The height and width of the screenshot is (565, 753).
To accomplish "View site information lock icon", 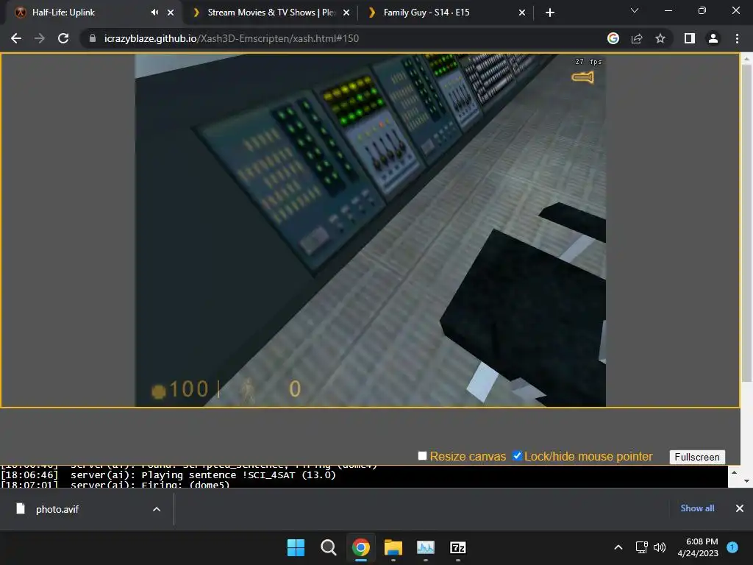I will (x=93, y=38).
